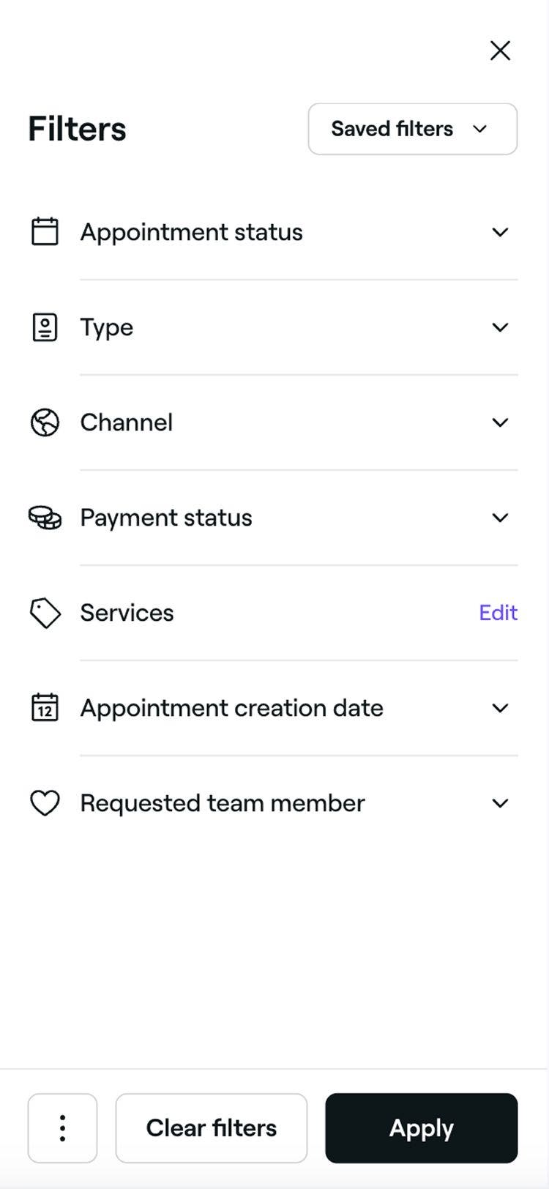Click the coins icon beside Payment status
Viewport: 549px width, 1189px height.
tap(45, 518)
